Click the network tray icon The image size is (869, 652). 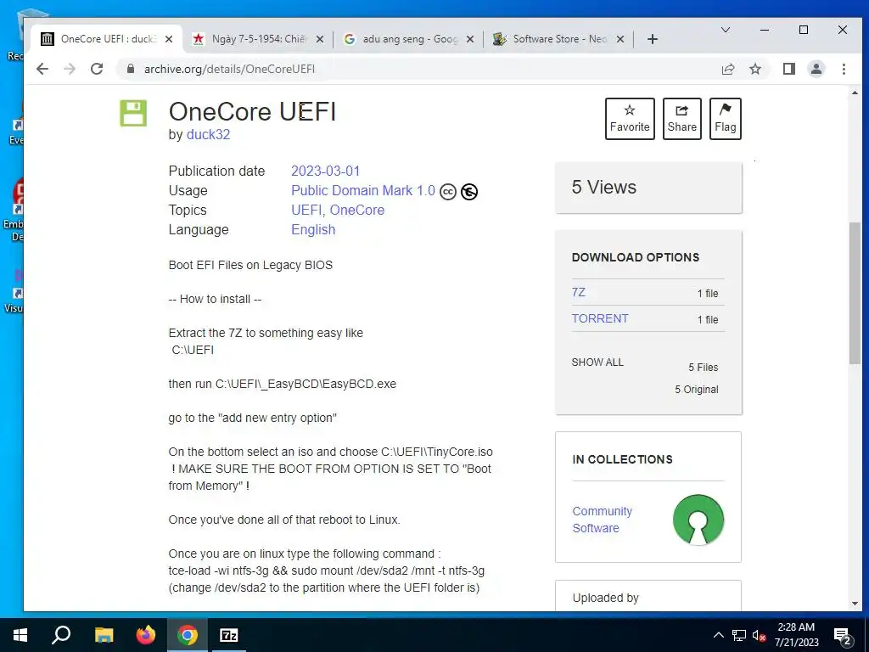[739, 635]
